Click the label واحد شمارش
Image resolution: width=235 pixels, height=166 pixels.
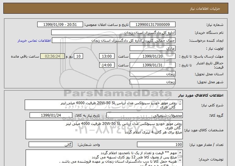pyautogui.click(x=89, y=145)
